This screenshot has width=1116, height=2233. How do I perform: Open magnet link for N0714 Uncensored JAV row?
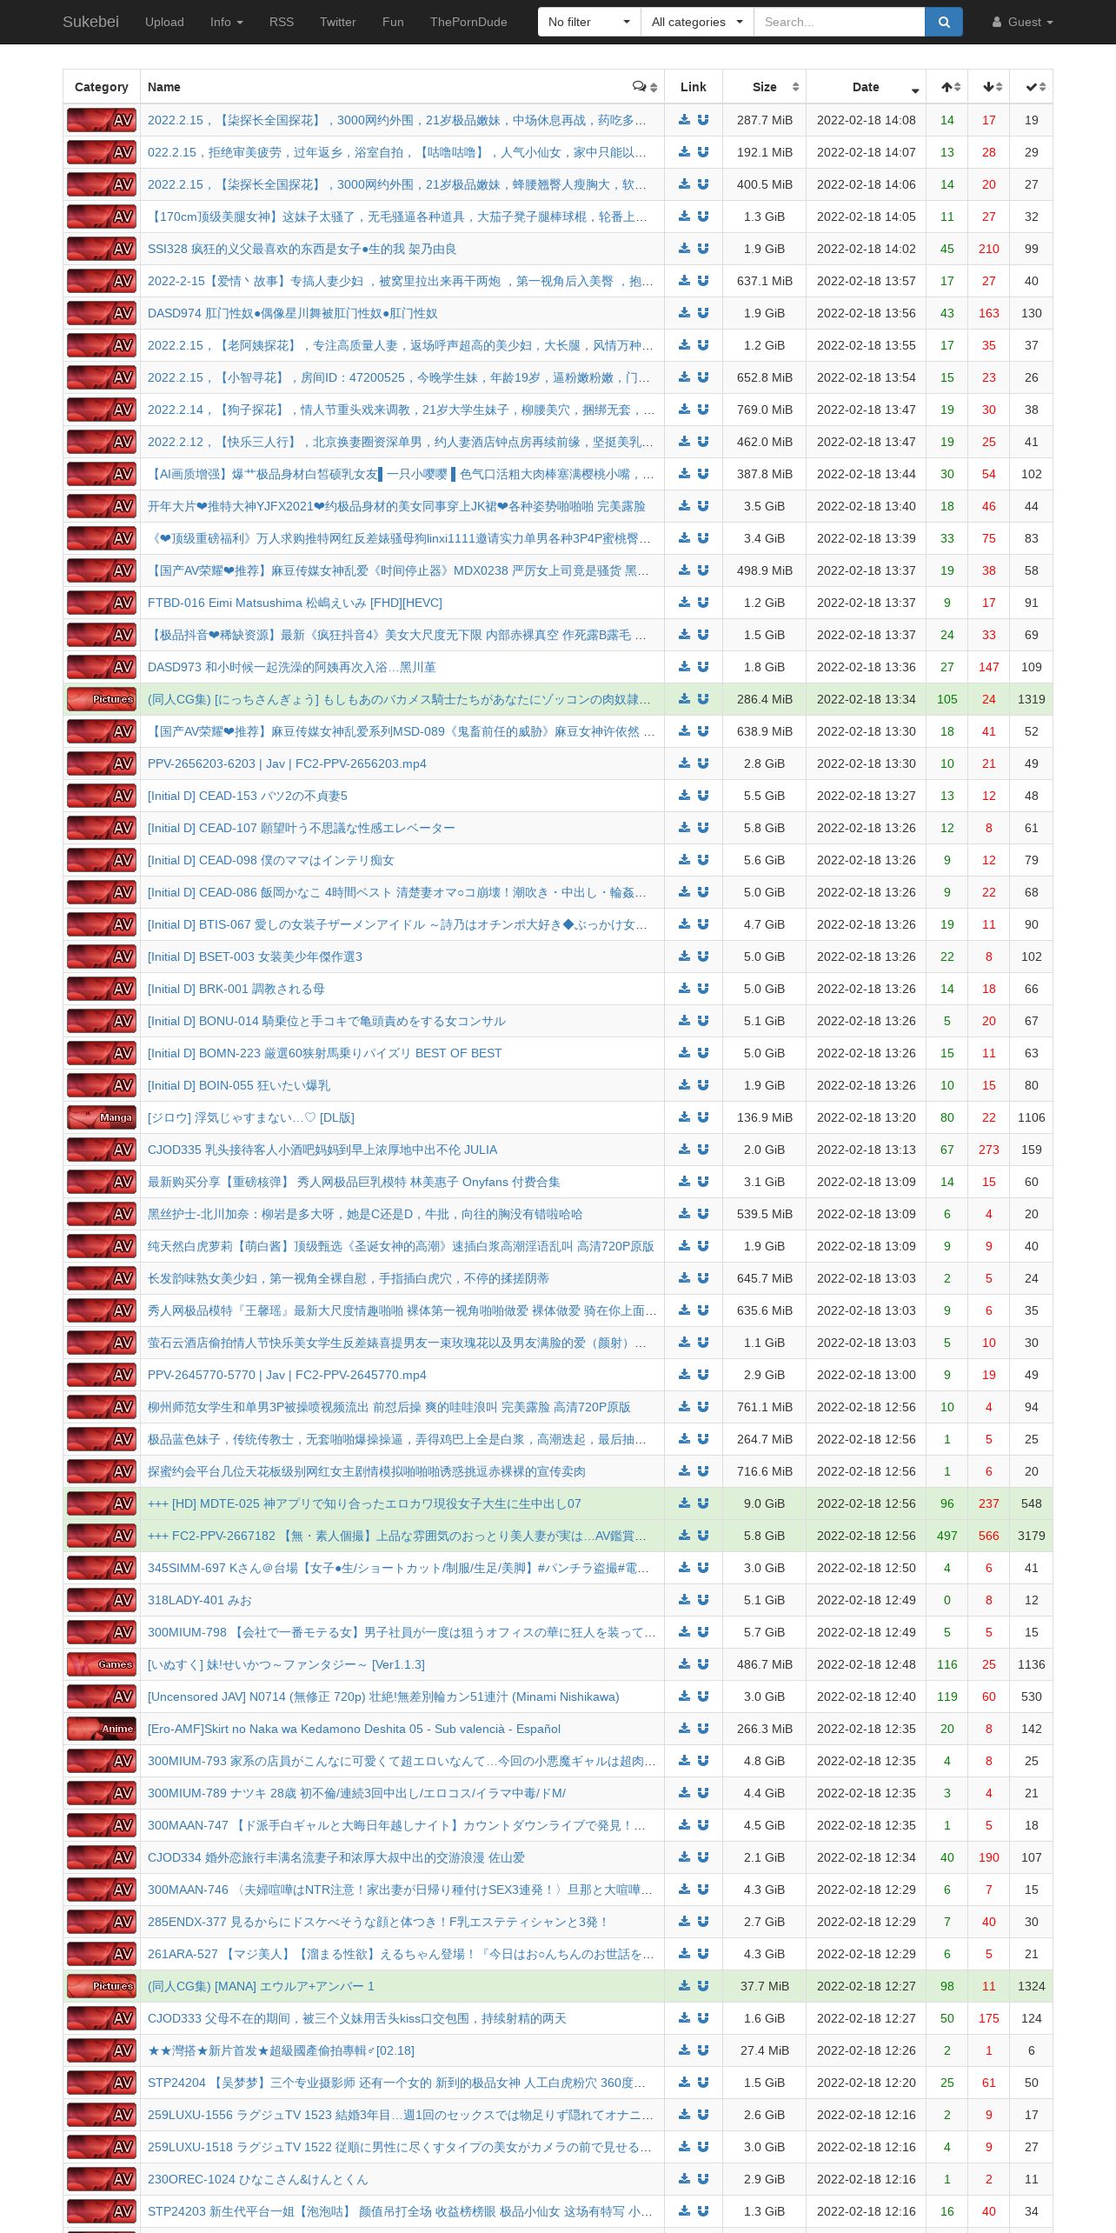pos(703,1696)
